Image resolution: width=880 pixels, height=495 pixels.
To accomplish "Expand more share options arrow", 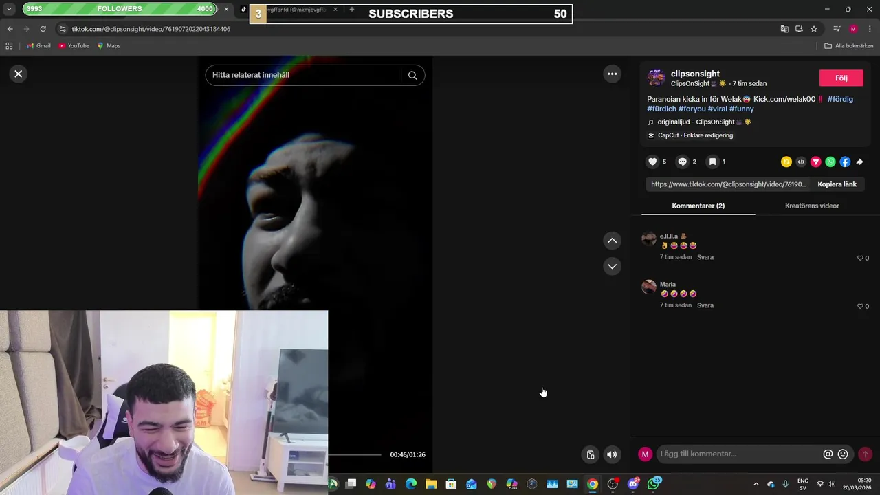I will (x=859, y=162).
